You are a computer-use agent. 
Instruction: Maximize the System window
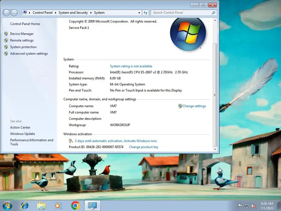coord(203,5)
